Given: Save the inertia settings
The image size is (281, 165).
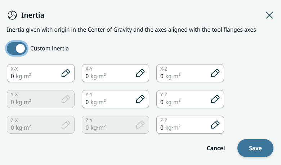Looking at the screenshot, I should tap(255, 148).
